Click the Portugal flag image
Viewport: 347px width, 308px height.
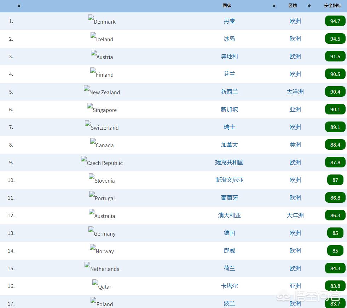click(x=92, y=194)
